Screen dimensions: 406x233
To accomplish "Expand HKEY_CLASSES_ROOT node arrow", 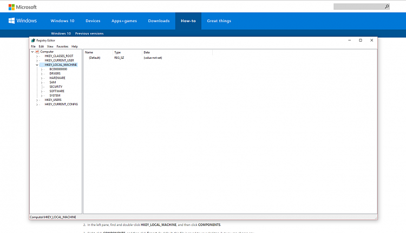I will pyautogui.click(x=37, y=56).
